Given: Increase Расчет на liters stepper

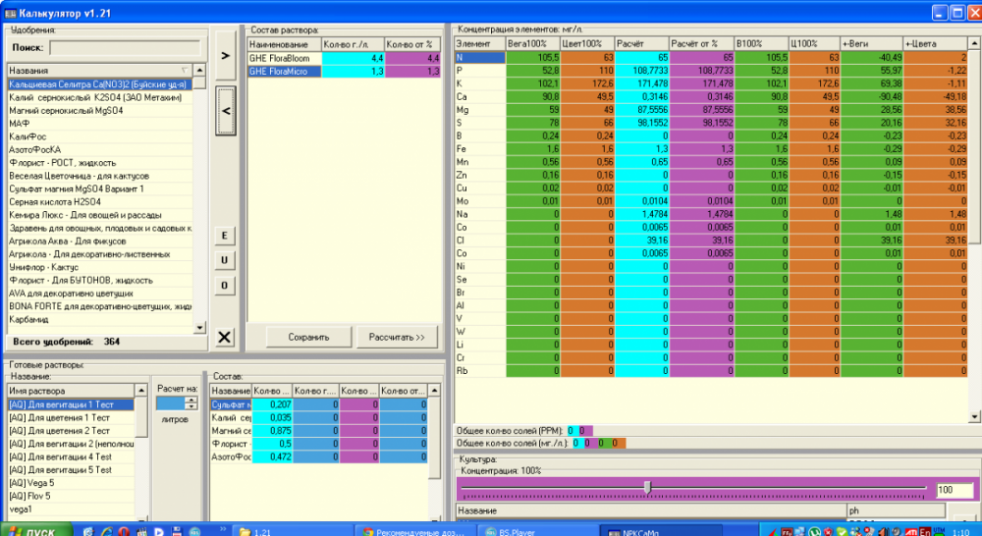Looking at the screenshot, I should coord(191,401).
